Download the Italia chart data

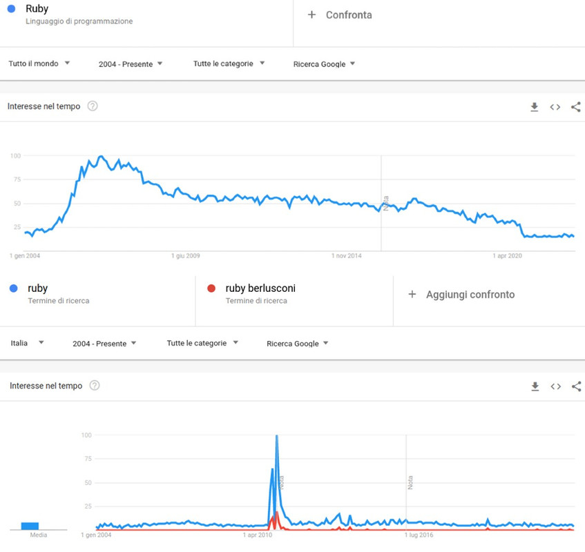535,386
